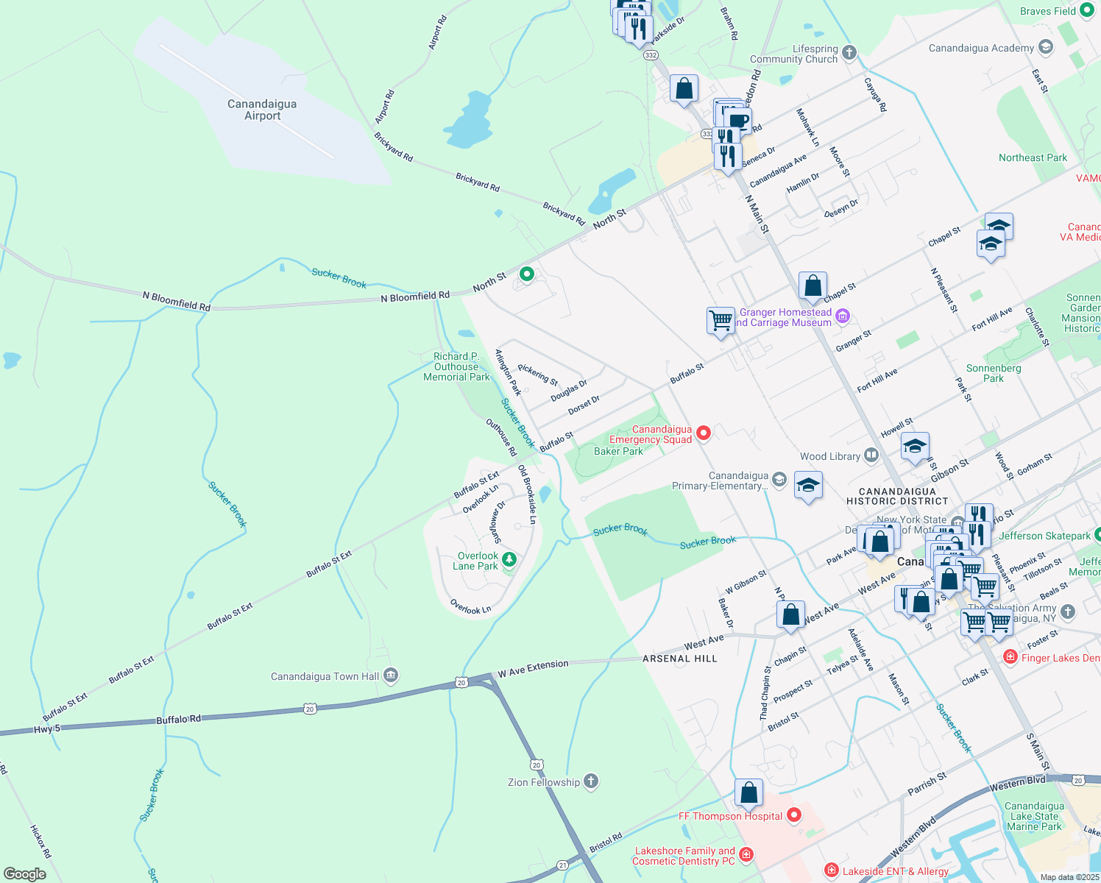Click the N Main St road label
Image resolution: width=1101 pixels, height=883 pixels.
coord(757,214)
